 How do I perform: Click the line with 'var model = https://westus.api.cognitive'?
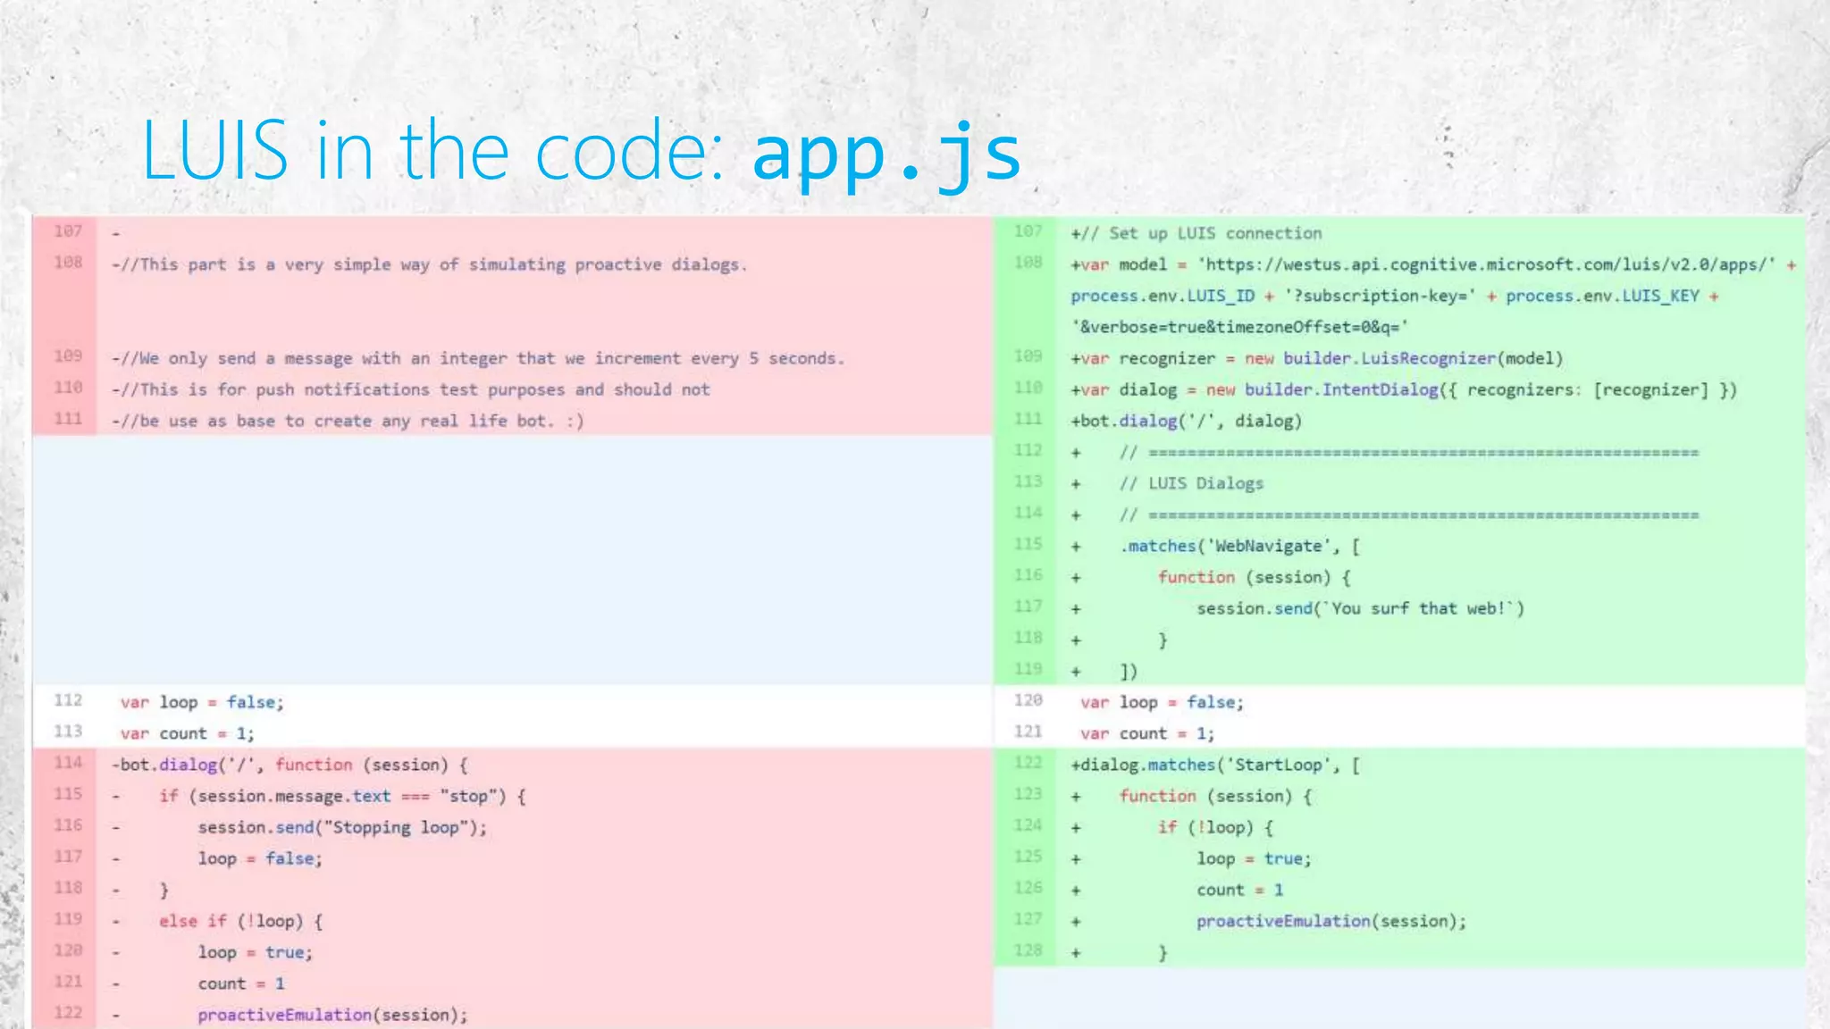[1433, 264]
